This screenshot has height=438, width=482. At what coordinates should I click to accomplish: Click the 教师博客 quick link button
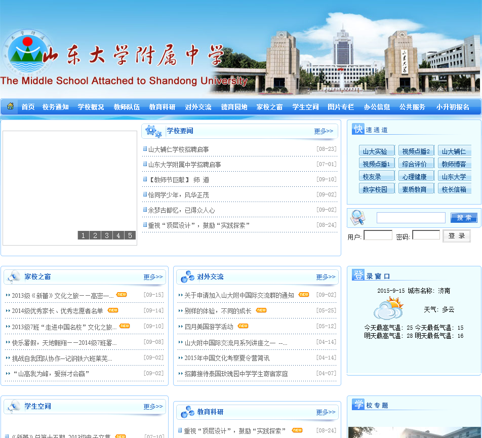[x=454, y=163]
